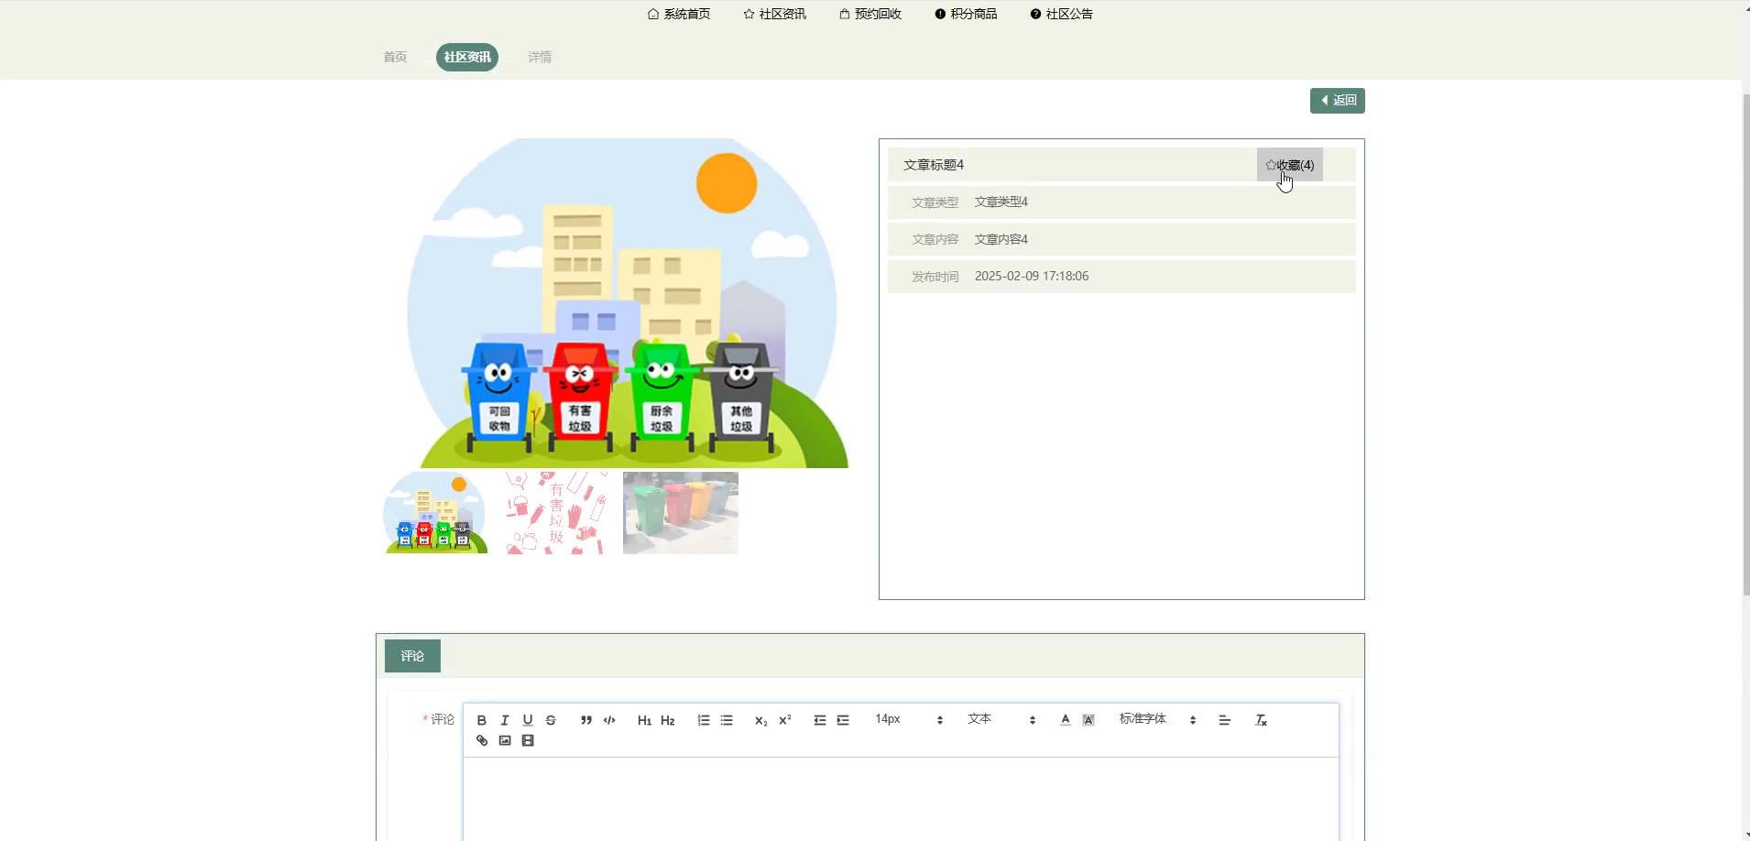
Task: Select the hazardous waste pink thumbnail
Action: pyautogui.click(x=556, y=513)
